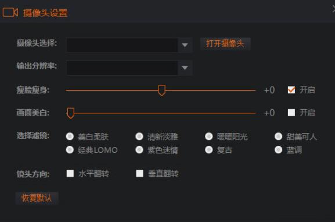Click the 瘦脸瘦身 slider handle
Viewport: 335px width, 222px height.
162,90
